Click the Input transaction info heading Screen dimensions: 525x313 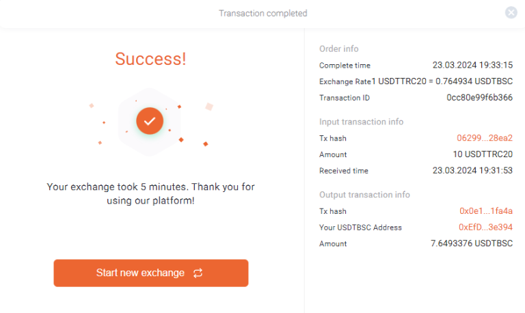(361, 122)
